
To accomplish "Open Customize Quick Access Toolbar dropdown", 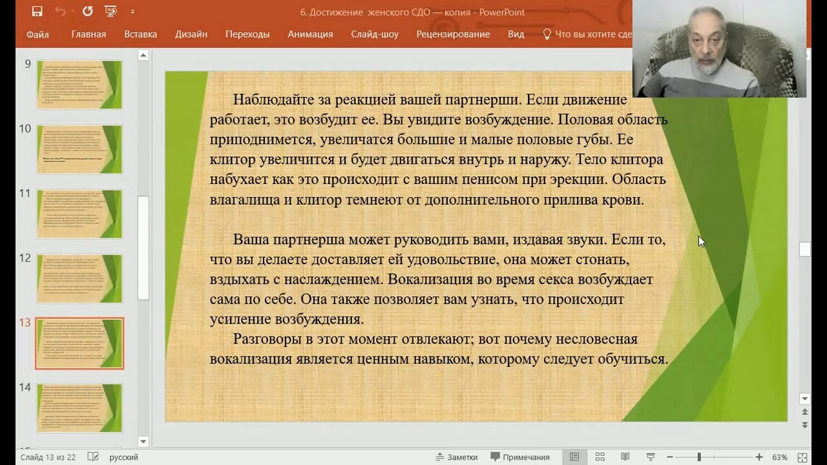I will point(132,12).
